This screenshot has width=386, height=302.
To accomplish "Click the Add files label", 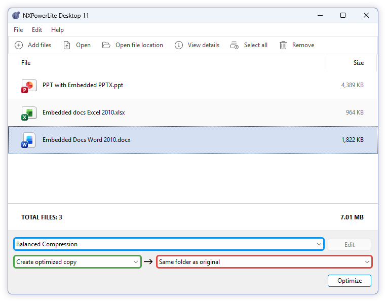I will 40,45.
